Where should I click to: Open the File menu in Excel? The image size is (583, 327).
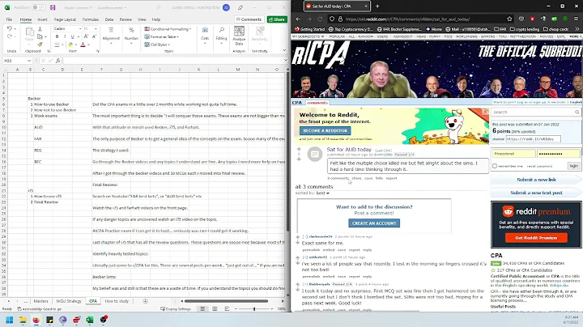tap(9, 19)
